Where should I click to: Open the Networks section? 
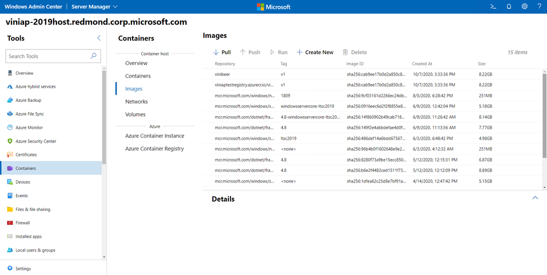[x=137, y=101]
